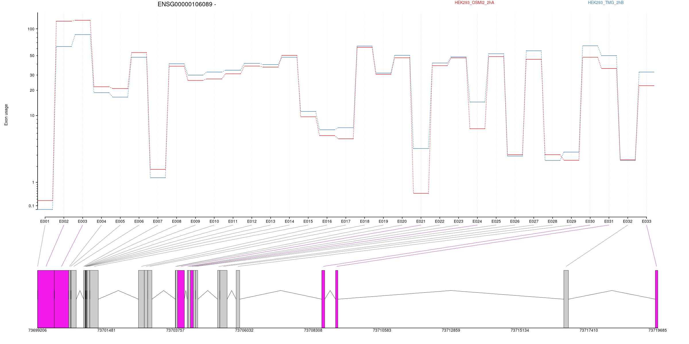Image resolution: width=689 pixels, height=344 pixels.
Task: Click genomic coordinate 73715134
Action: (520, 330)
